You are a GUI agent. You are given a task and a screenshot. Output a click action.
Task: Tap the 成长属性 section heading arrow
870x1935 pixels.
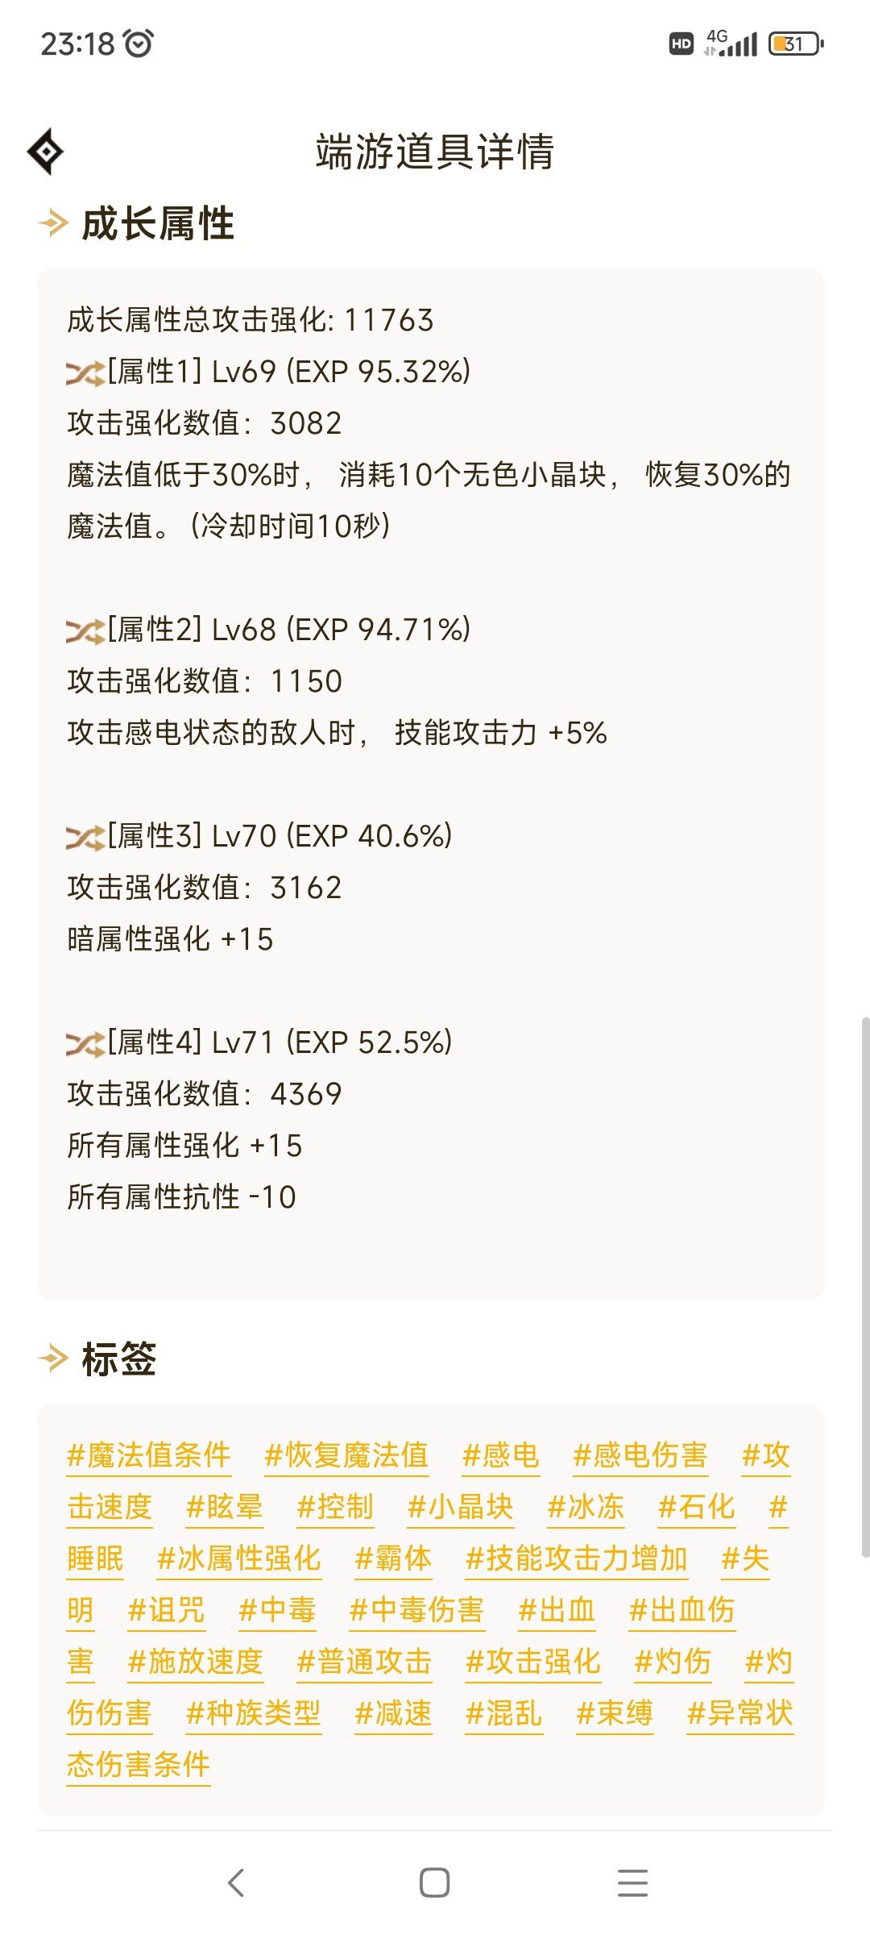[53, 223]
